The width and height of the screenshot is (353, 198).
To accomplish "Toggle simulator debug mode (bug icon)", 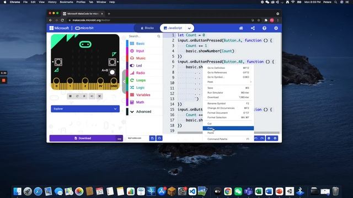I will pos(84,96).
